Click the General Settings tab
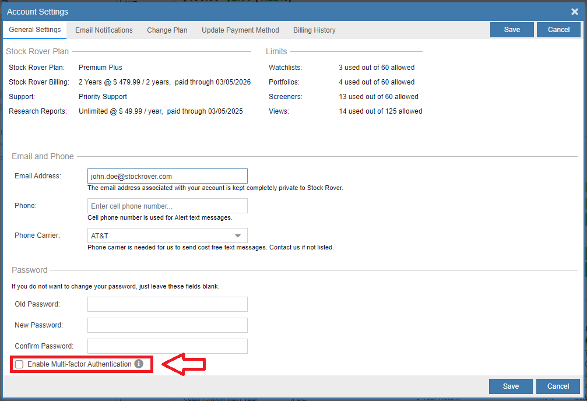 click(x=34, y=30)
